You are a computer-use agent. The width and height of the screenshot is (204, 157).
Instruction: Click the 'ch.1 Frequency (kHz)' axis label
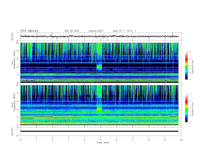coord(13,63)
